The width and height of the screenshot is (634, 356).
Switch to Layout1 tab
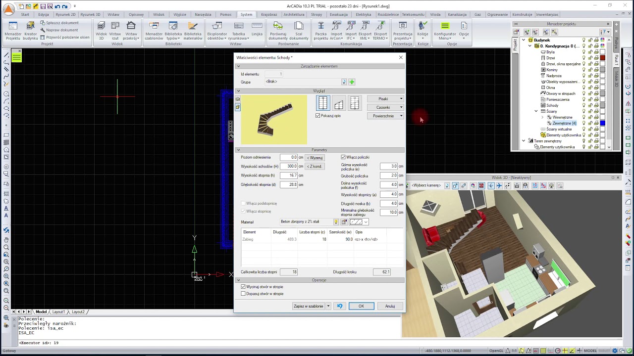click(x=58, y=312)
